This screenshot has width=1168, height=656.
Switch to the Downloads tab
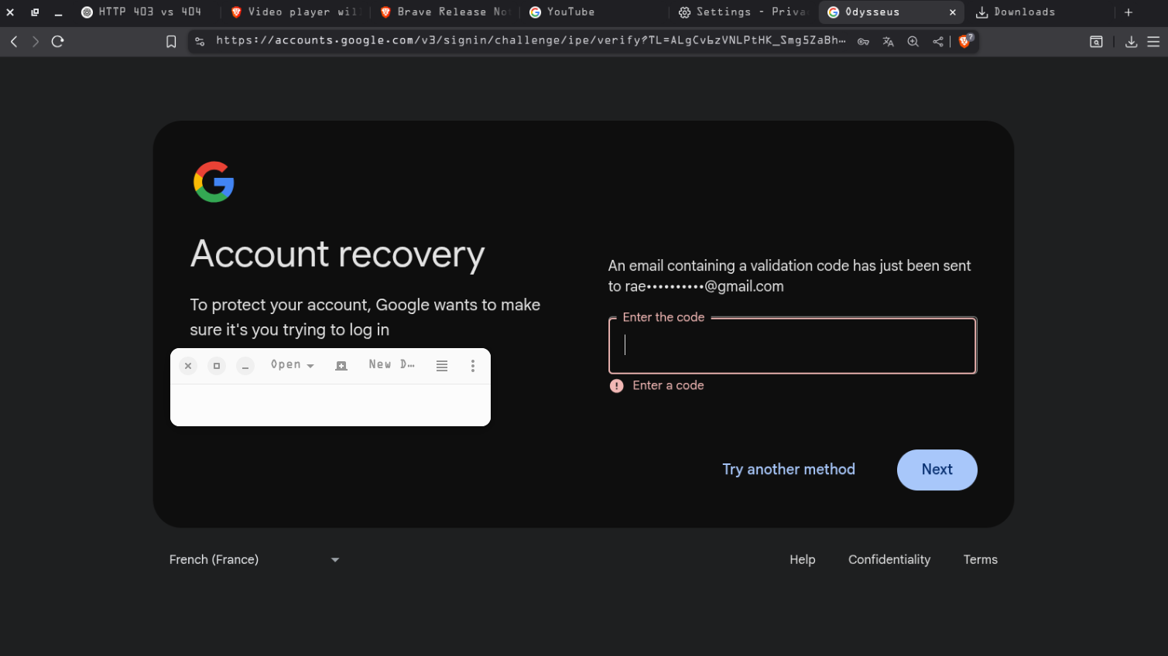(x=1041, y=12)
